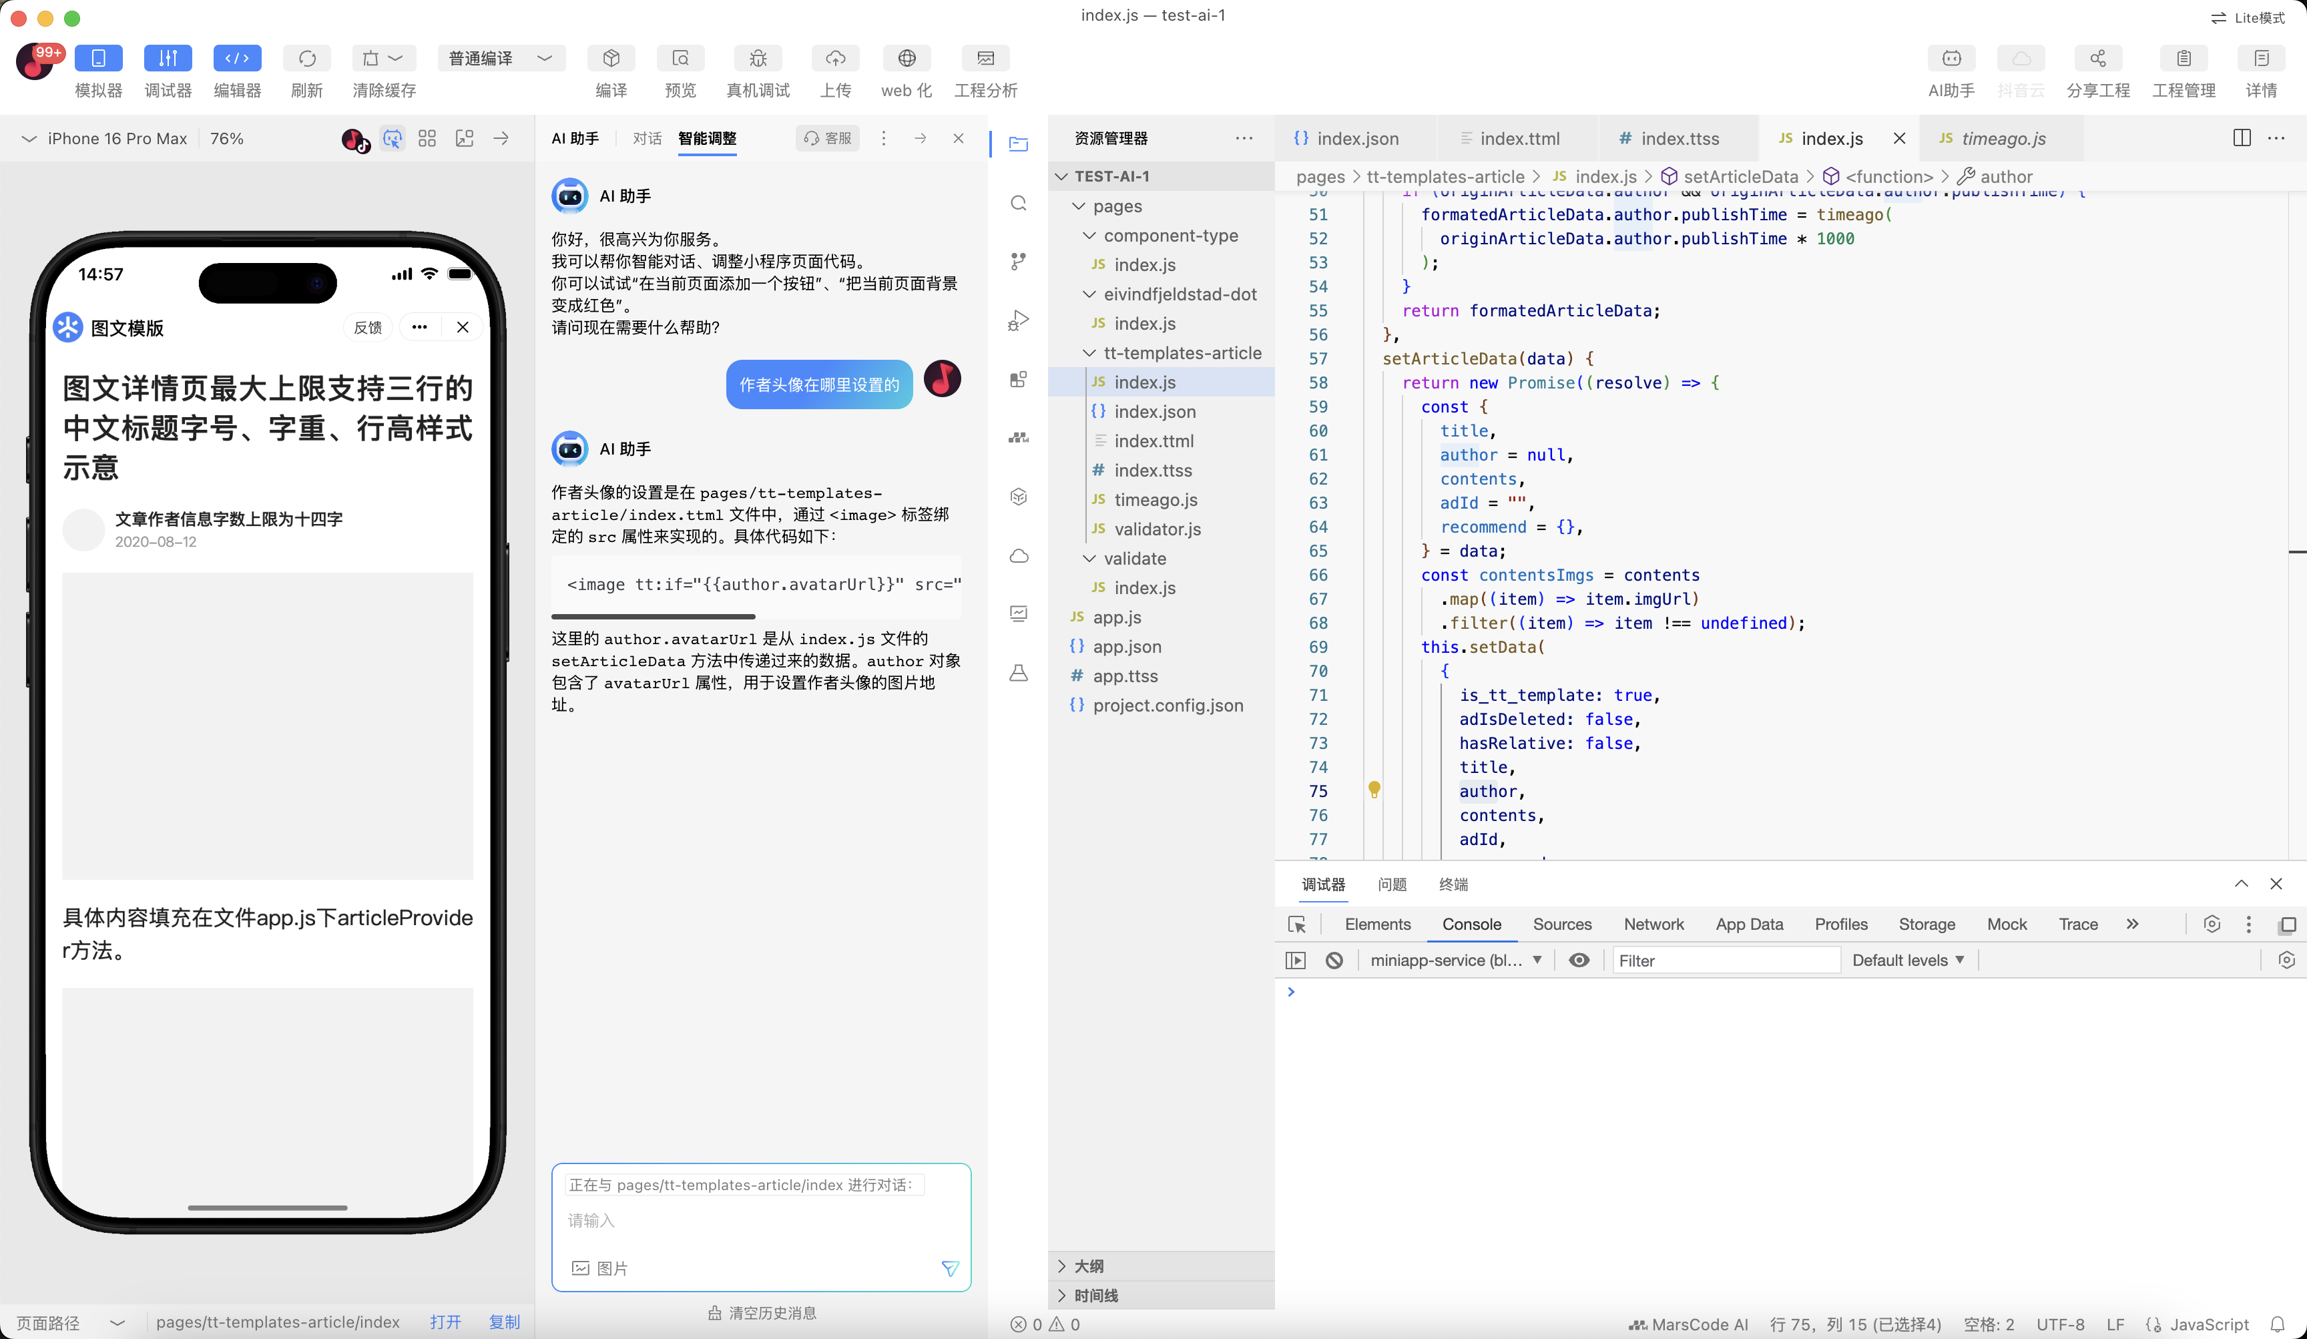Toggle the AI element picker icon in simulator
Viewport: 2307px width, 1339px height.
(x=392, y=138)
